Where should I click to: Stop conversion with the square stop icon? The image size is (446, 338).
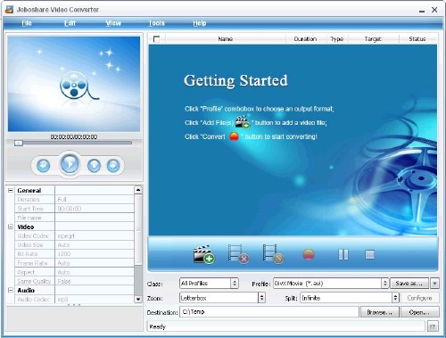point(369,254)
